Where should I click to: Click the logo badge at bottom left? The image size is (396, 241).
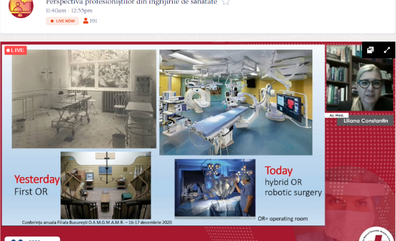tap(17, 239)
